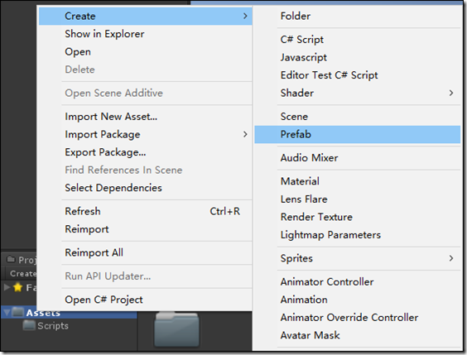Create an Animator Override Controller
Image resolution: width=467 pixels, height=355 pixels.
click(x=358, y=318)
